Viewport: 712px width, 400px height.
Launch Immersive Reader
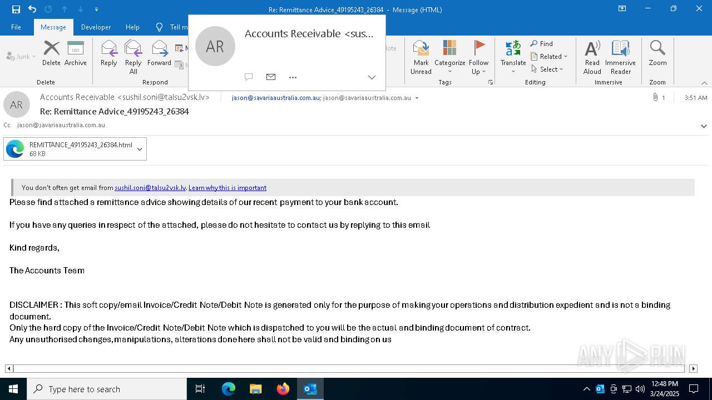(620, 57)
